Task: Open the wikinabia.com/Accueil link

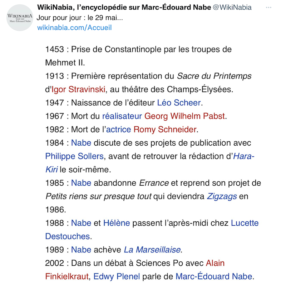Action: (x=74, y=27)
